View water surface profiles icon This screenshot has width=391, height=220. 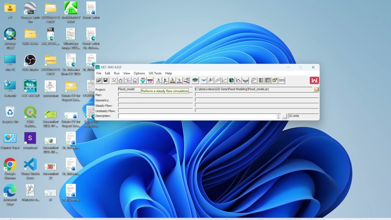(x=210, y=80)
